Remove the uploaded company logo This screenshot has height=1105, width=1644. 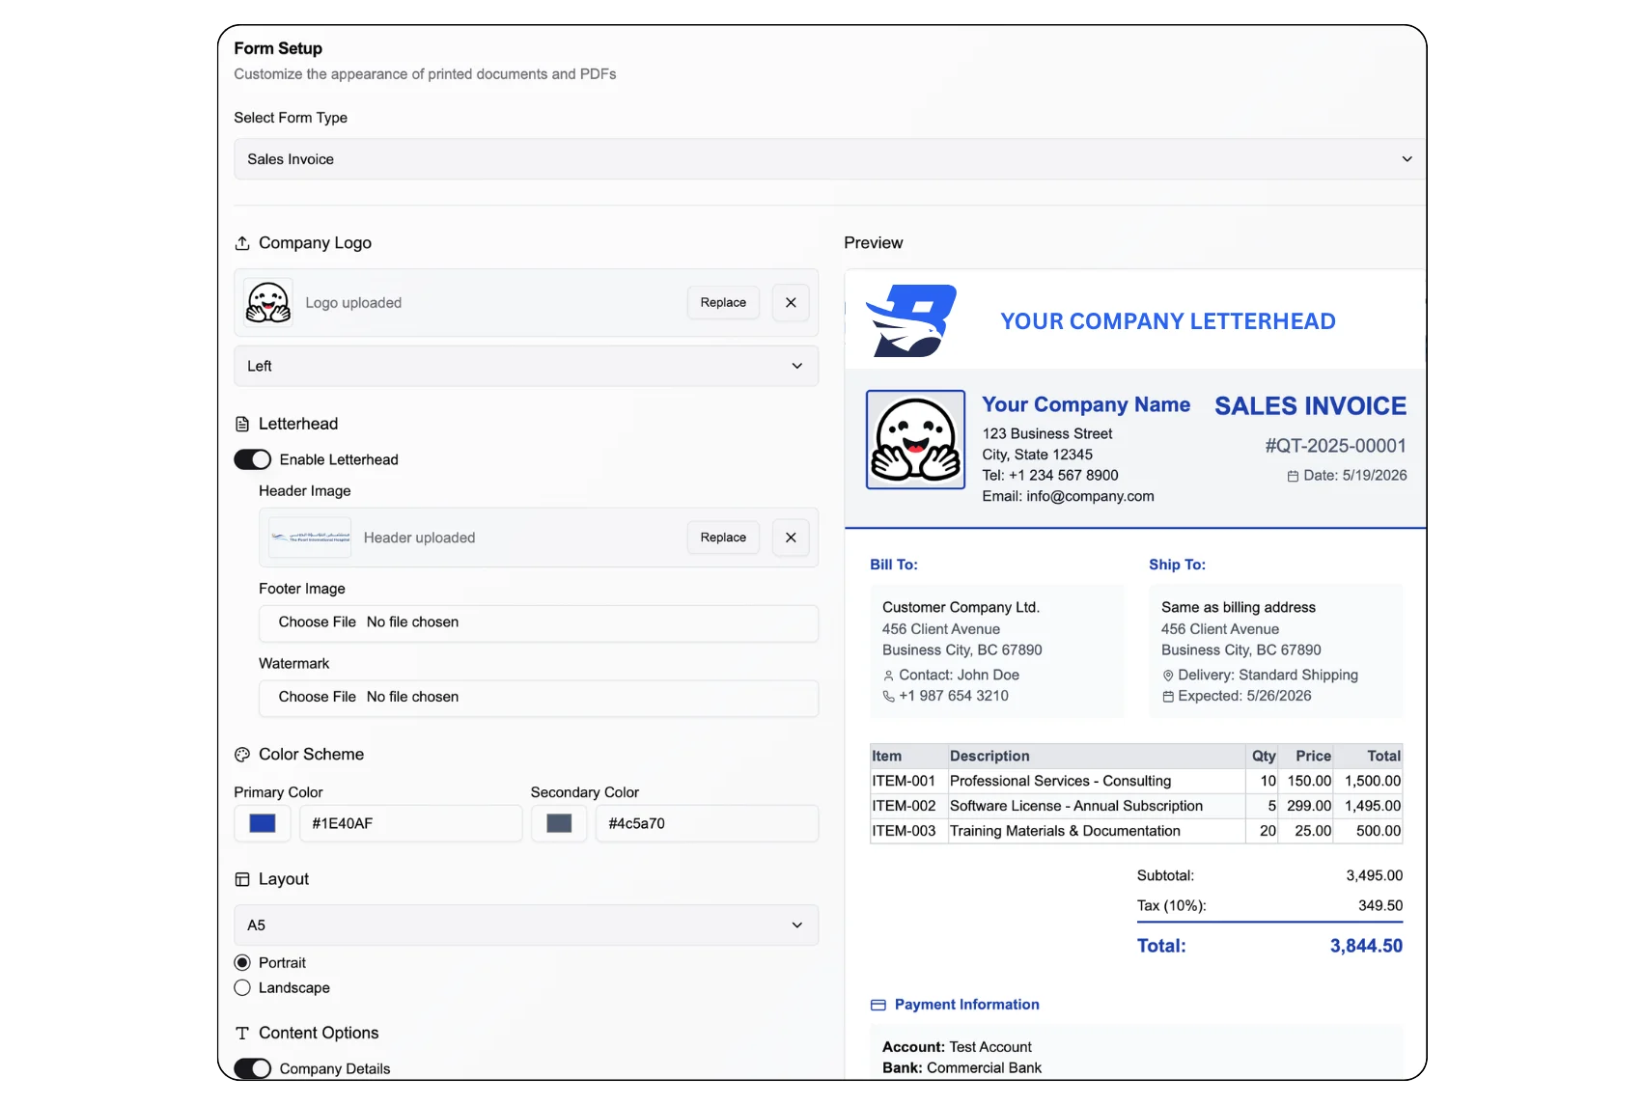pos(791,303)
